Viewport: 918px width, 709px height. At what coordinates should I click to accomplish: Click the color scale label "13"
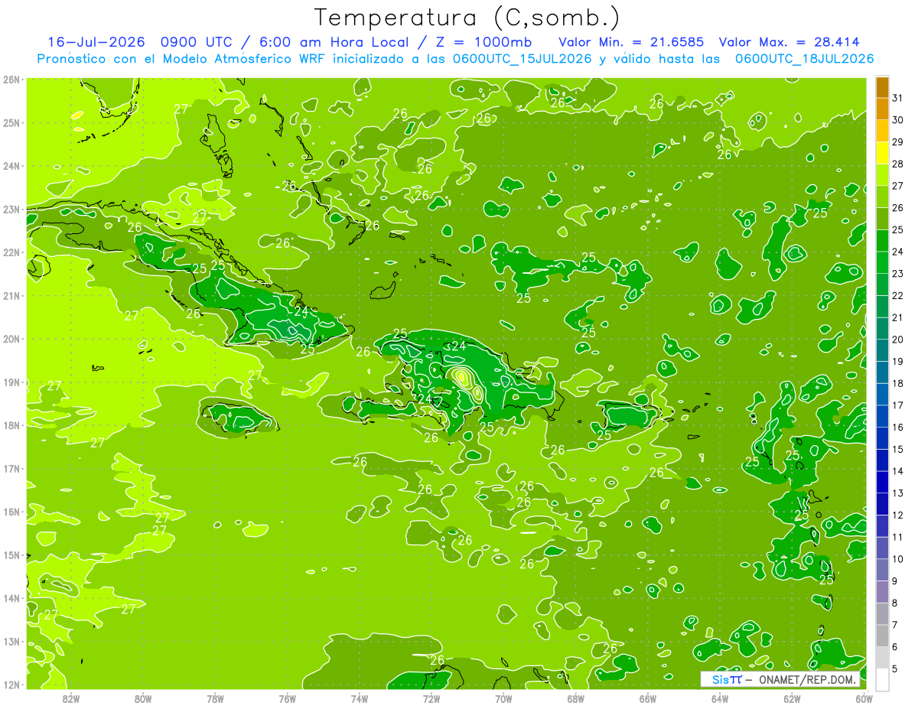coord(898,493)
